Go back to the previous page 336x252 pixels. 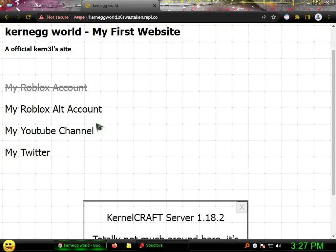7,17
